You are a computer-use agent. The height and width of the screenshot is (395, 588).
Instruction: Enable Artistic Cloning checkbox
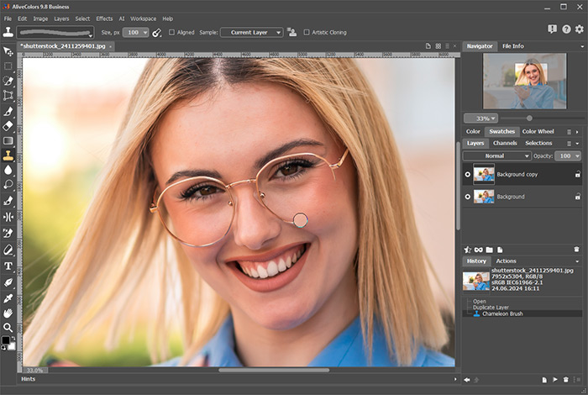pos(307,32)
